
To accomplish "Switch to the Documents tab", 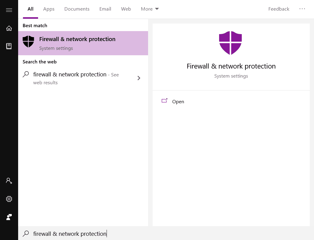I will pyautogui.click(x=77, y=9).
